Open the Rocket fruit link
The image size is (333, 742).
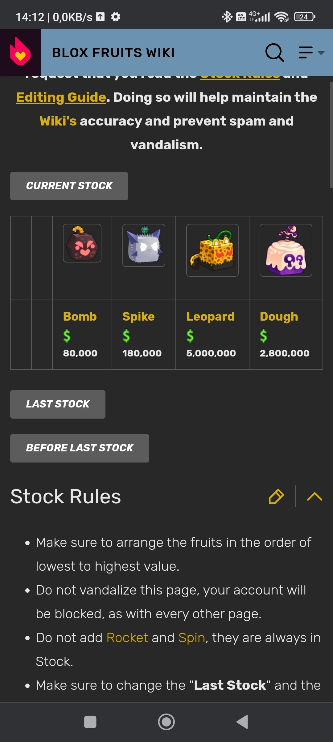pyautogui.click(x=127, y=638)
